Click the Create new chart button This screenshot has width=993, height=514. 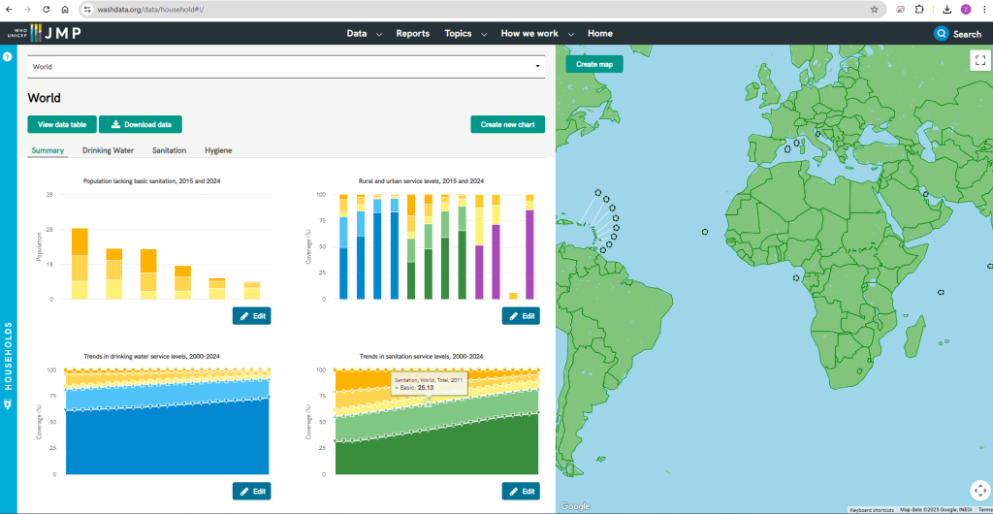(507, 124)
